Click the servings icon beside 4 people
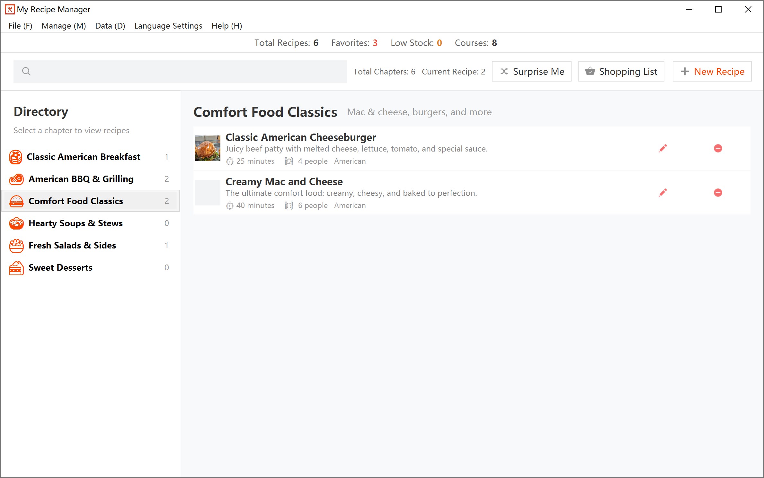This screenshot has width=764, height=478. tap(289, 161)
